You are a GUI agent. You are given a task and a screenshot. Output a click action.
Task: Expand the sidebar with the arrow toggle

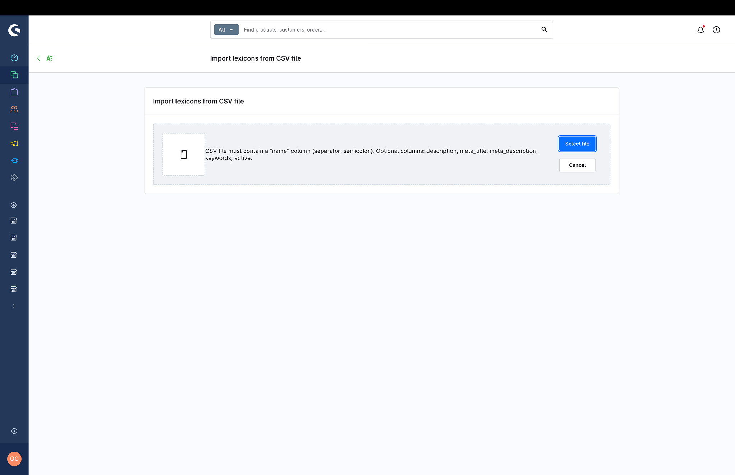[14, 431]
